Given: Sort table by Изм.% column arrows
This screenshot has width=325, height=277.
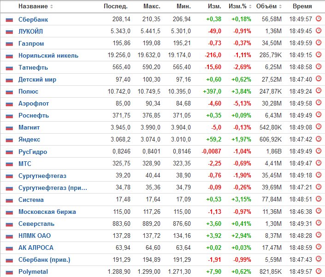Looking at the screenshot, I should point(250,6).
